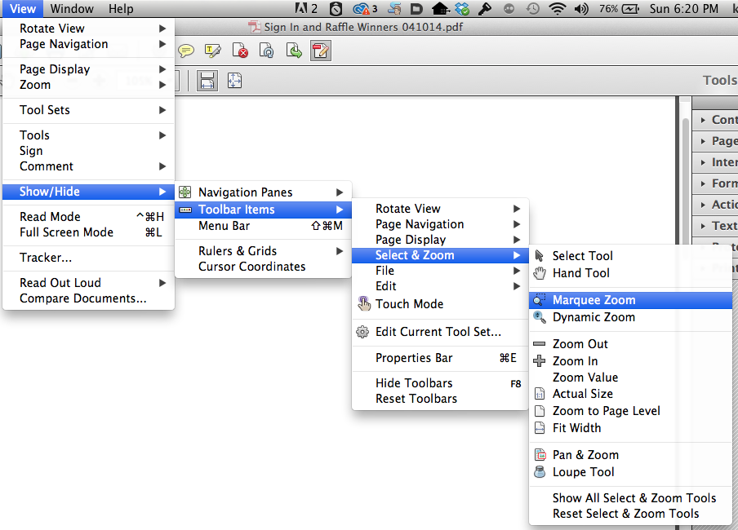Viewport: 738px width, 530px height.
Task: Click the sticky note comment icon in toolbar
Action: click(186, 51)
